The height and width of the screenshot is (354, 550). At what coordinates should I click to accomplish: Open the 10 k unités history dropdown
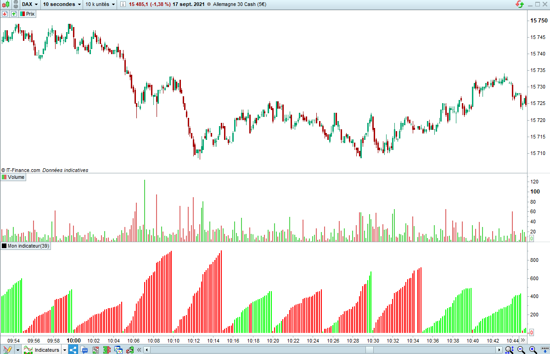point(101,4)
